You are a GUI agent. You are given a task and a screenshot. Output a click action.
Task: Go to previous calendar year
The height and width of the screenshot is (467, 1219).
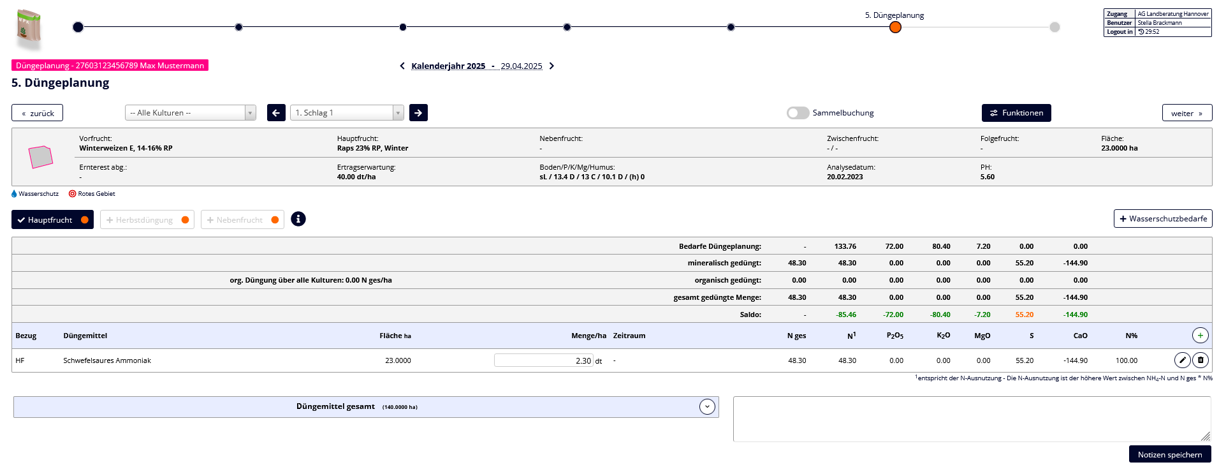tap(402, 66)
